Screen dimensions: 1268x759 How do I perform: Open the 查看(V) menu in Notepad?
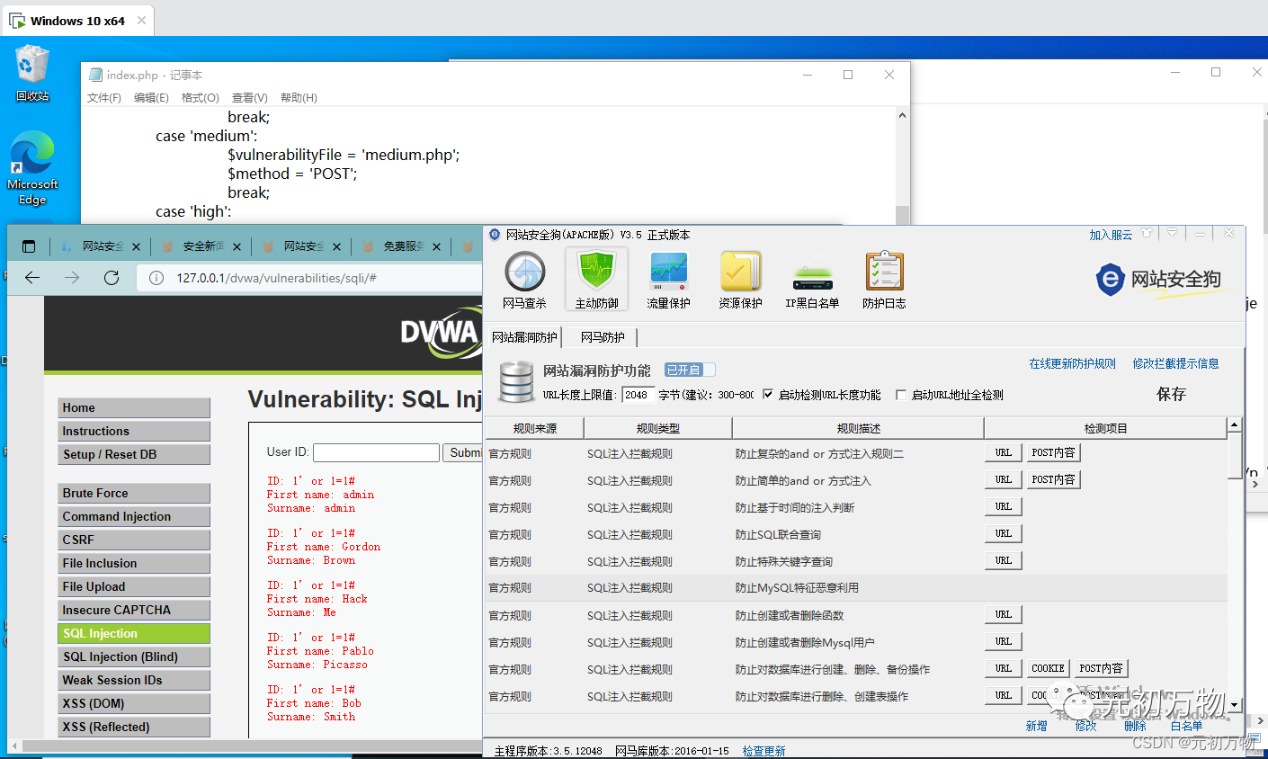(250, 97)
